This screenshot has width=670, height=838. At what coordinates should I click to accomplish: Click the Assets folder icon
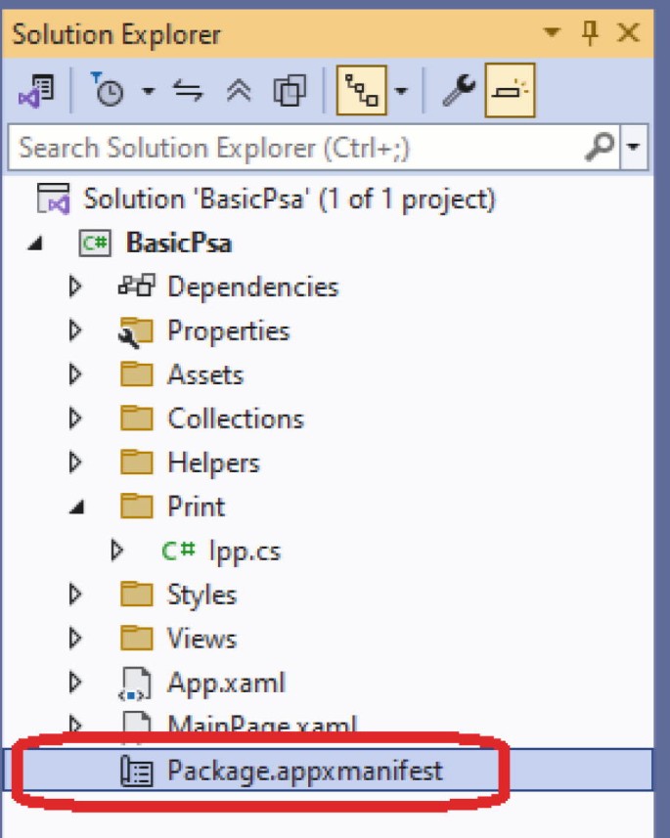[137, 375]
